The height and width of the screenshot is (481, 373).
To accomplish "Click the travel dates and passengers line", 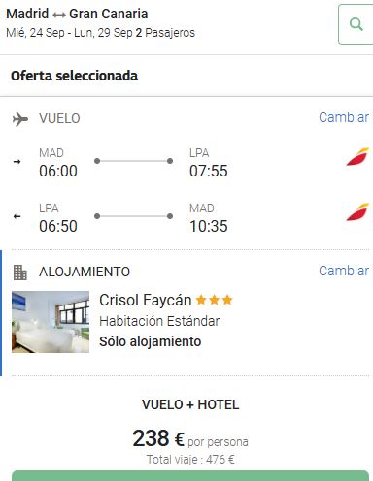I will pos(100,33).
